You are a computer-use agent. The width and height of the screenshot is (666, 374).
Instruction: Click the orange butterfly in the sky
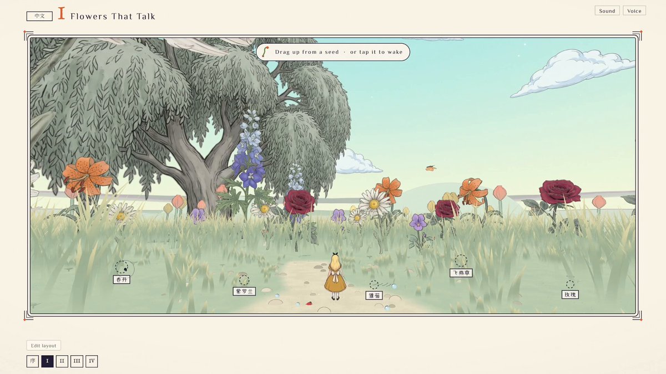tap(431, 168)
